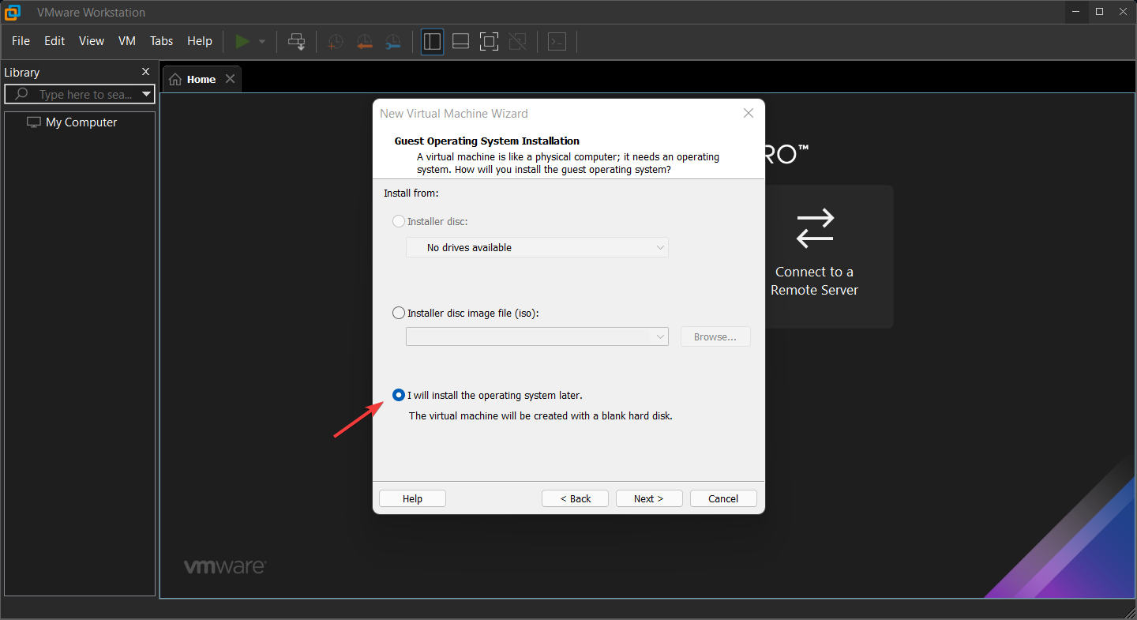Open the Tabs menu
The height and width of the screenshot is (620, 1137).
click(x=161, y=41)
